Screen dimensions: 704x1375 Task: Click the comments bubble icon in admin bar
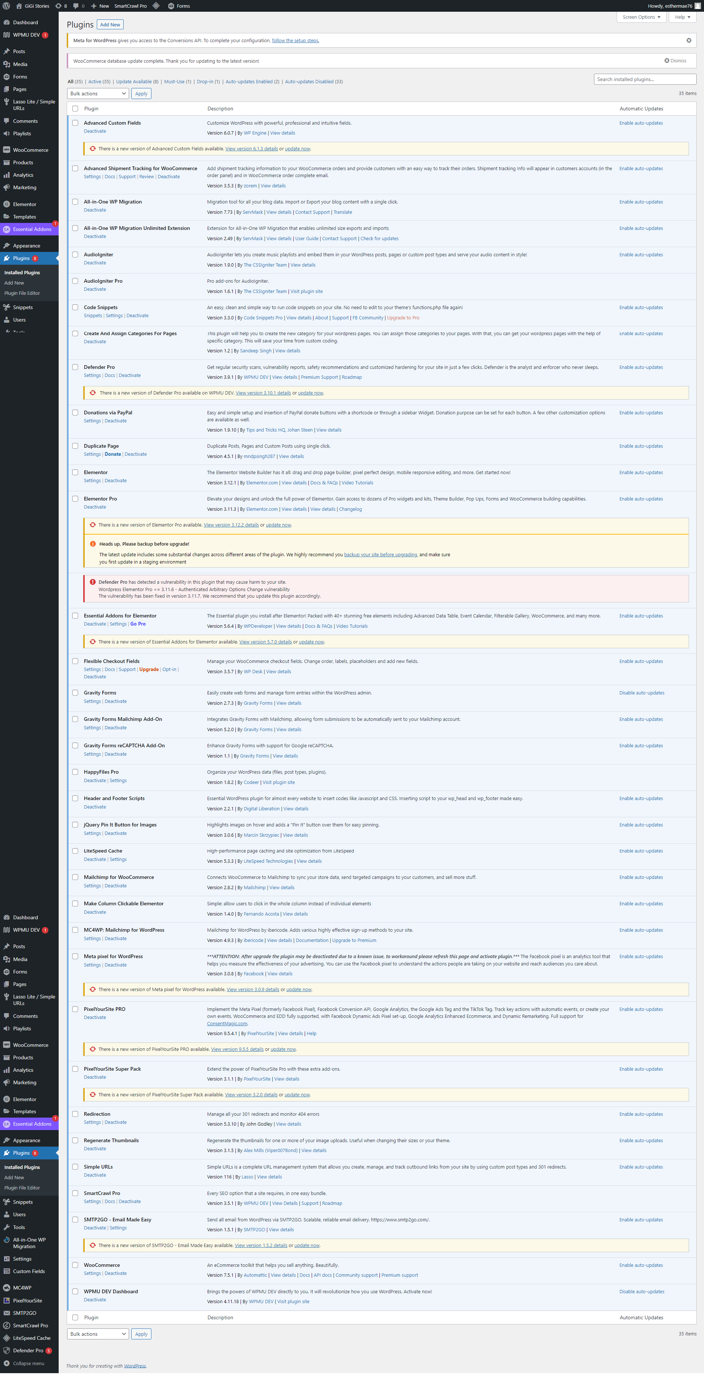click(x=76, y=6)
